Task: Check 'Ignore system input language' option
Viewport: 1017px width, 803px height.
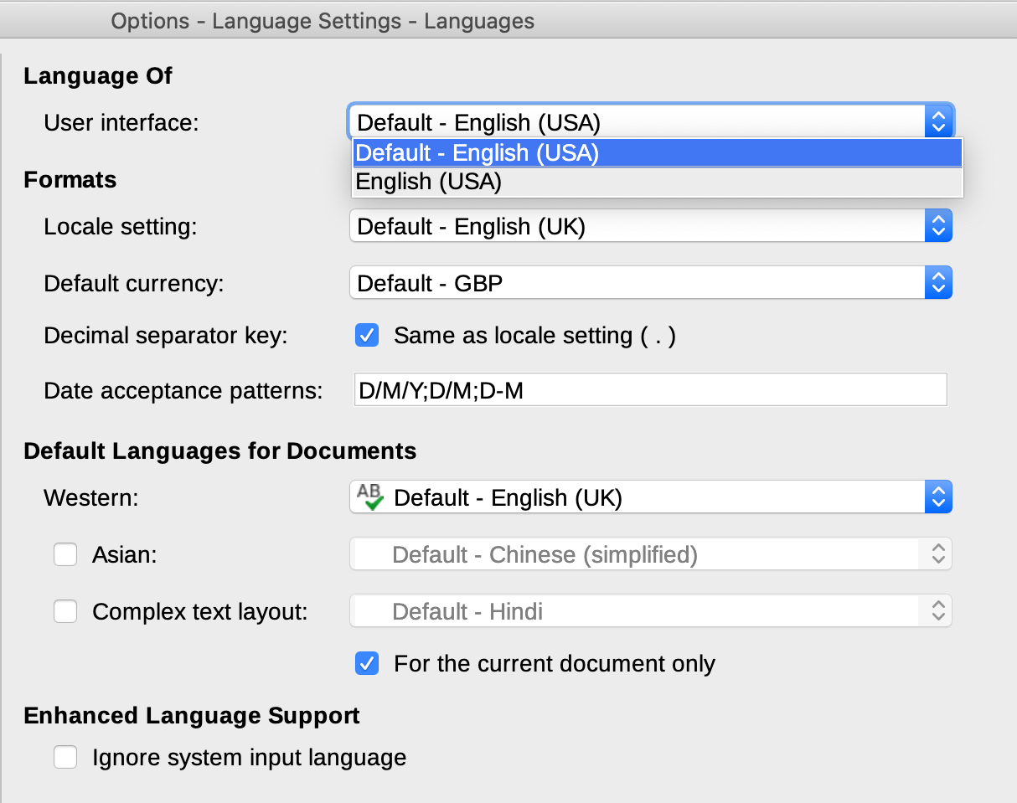Action: (x=65, y=758)
